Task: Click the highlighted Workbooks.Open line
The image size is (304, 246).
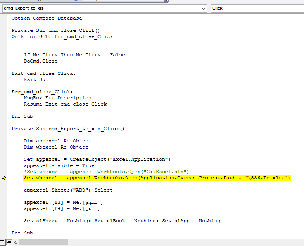Action: point(157,178)
